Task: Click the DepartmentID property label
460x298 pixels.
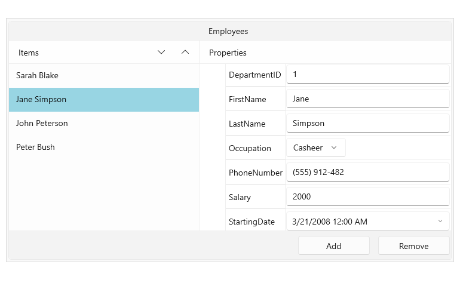Action: pos(254,75)
